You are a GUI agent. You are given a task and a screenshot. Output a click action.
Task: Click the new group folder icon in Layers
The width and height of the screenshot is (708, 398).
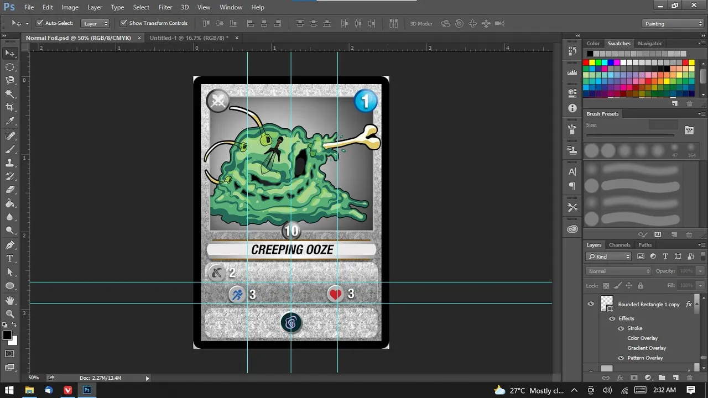coord(662,378)
